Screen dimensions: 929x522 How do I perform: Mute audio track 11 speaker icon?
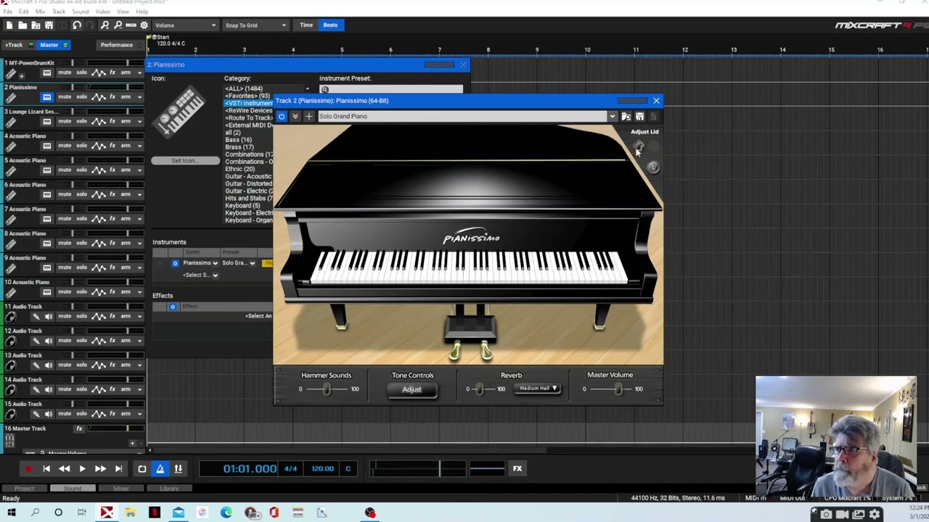point(49,316)
